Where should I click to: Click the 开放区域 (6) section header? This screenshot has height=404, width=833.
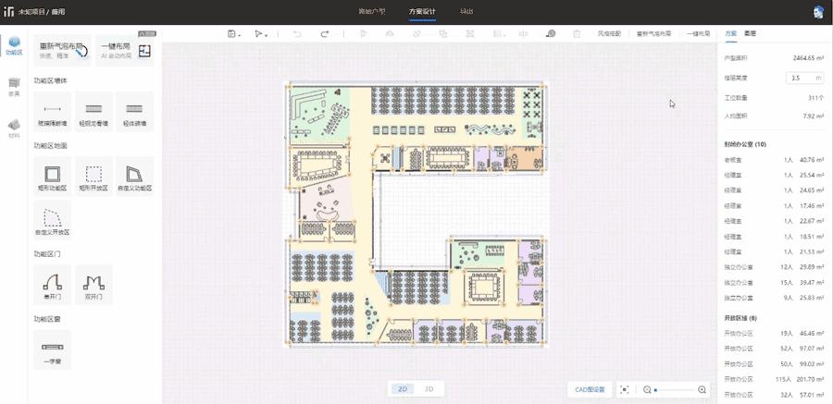(x=740, y=318)
